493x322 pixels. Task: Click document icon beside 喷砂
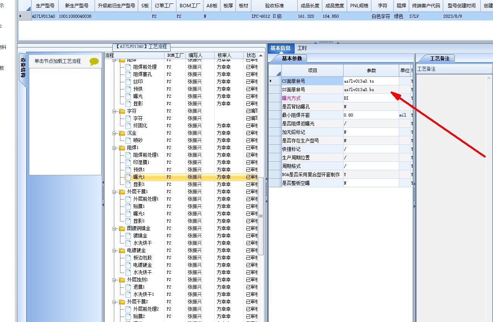tap(128, 140)
